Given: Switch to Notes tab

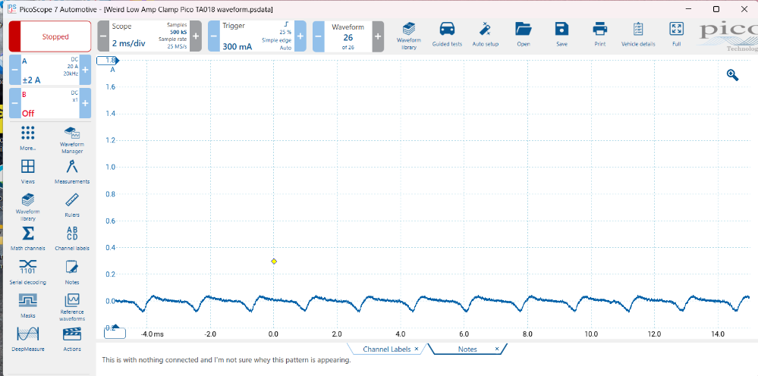Looking at the screenshot, I should click(x=467, y=349).
